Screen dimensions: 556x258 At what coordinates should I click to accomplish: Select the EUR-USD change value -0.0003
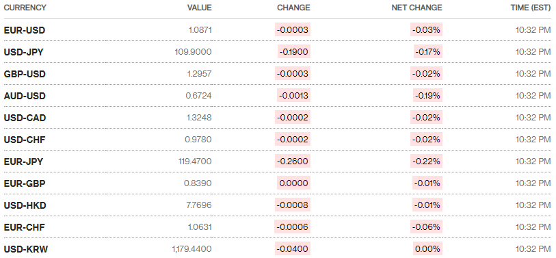coord(293,30)
